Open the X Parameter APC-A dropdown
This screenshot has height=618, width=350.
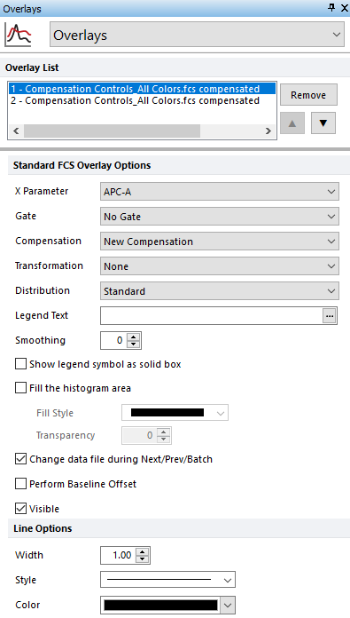click(220, 192)
